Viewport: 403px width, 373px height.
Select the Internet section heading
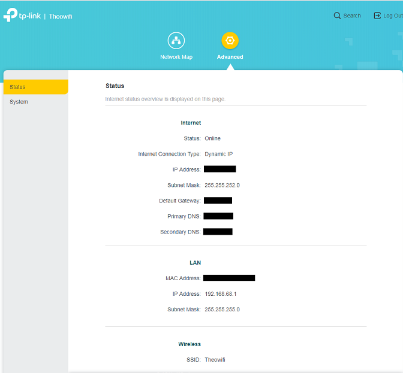click(191, 123)
